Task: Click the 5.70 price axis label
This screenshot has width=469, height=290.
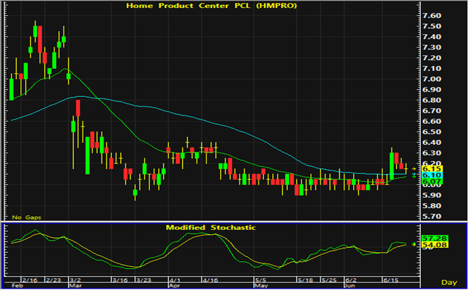Action: (431, 216)
